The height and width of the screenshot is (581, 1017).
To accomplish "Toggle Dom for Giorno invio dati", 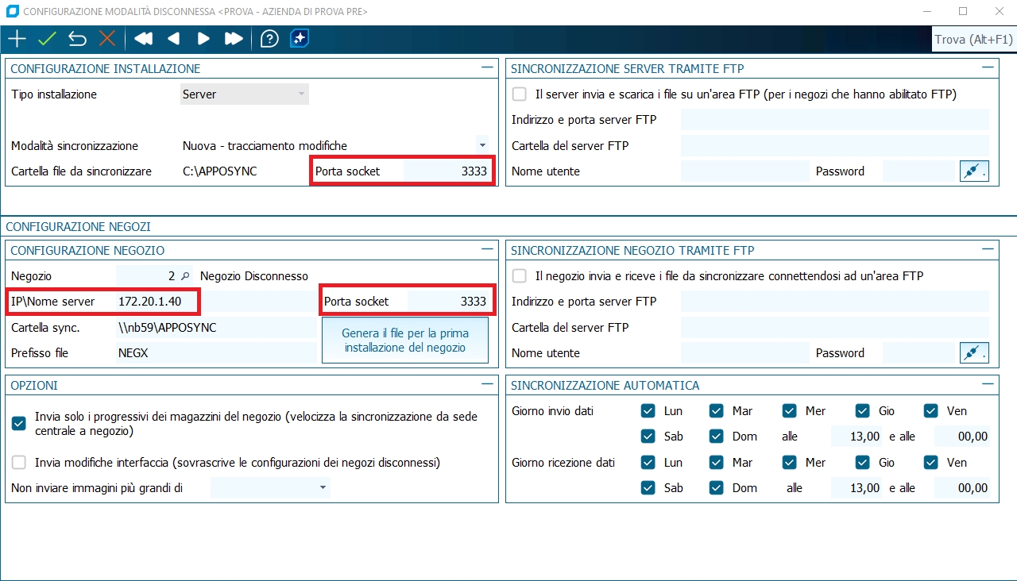I will click(717, 437).
